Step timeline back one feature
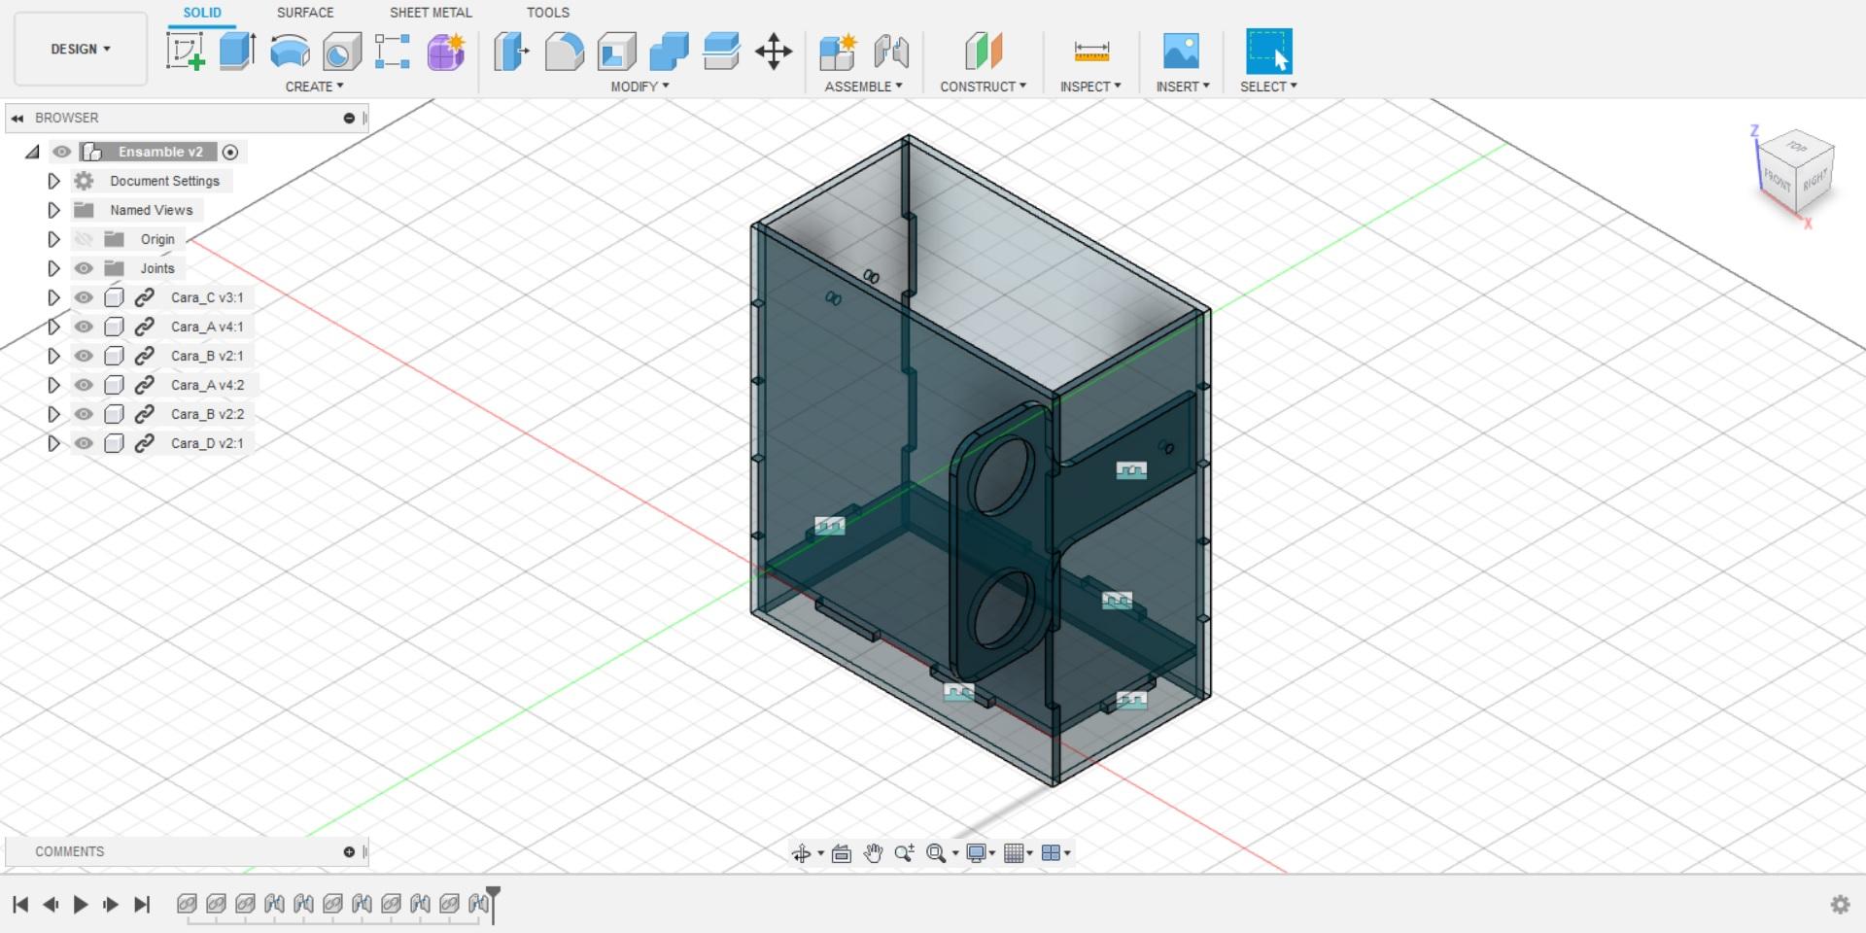Screen dimensions: 1866x933 tap(51, 905)
